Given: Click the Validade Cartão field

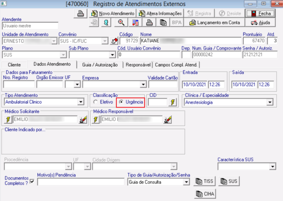Looking at the screenshot, I should click(163, 84).
